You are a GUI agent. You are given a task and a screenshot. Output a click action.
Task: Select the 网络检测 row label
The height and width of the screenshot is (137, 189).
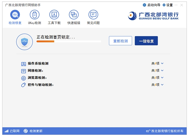(35, 70)
